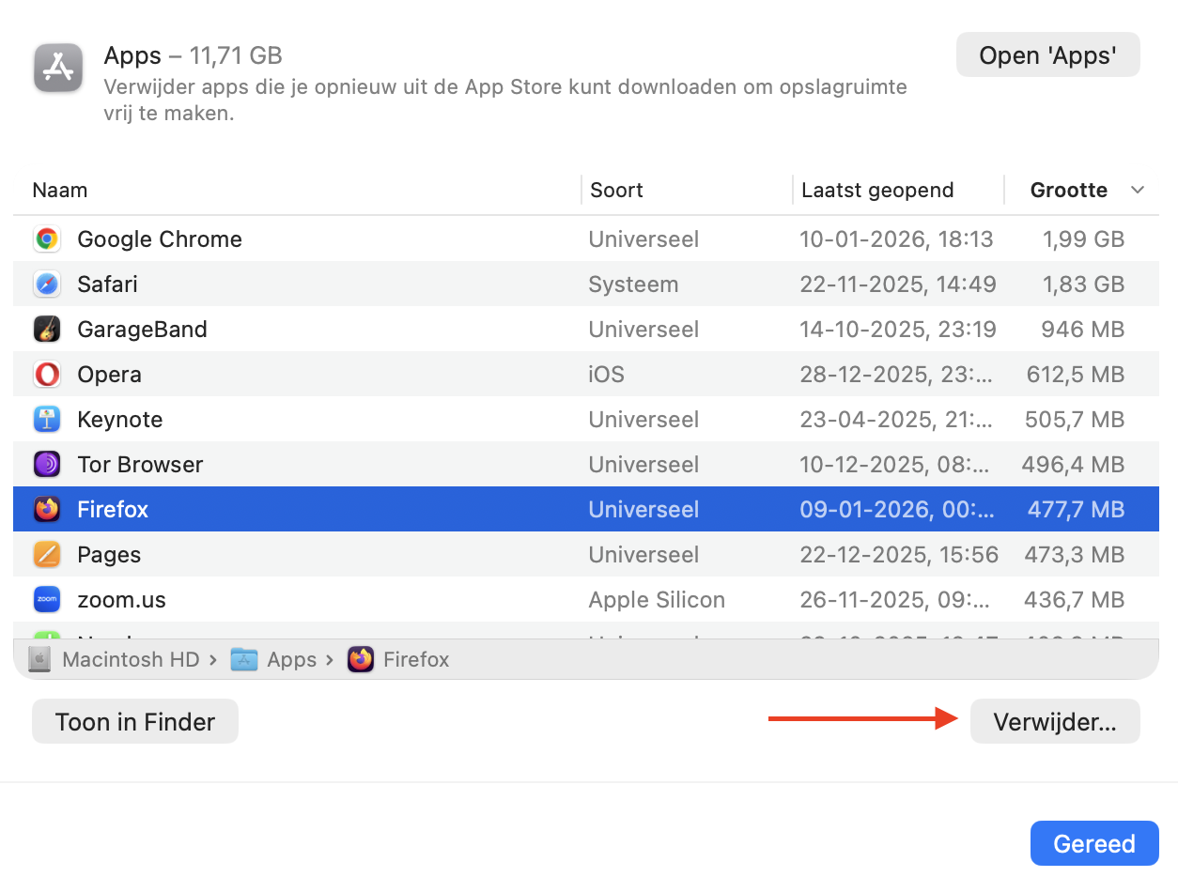
Task: Click the Pages app icon
Action: pos(46,554)
